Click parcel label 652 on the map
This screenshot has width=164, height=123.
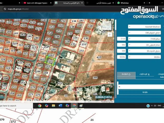tap(69, 62)
